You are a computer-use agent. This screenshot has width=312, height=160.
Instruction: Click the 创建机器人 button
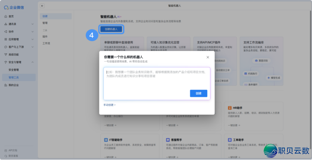(111, 29)
